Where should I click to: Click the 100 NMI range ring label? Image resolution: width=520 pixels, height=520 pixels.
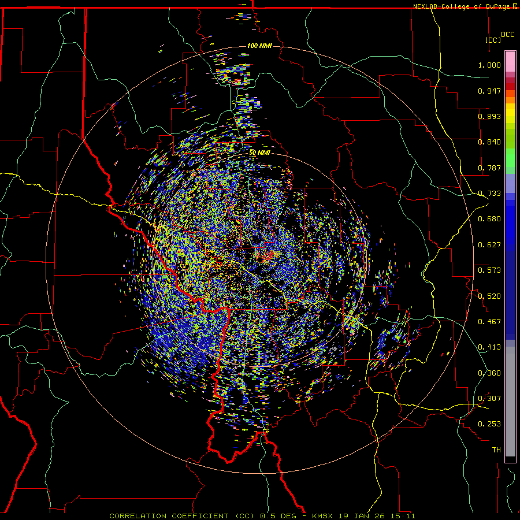[259, 46]
